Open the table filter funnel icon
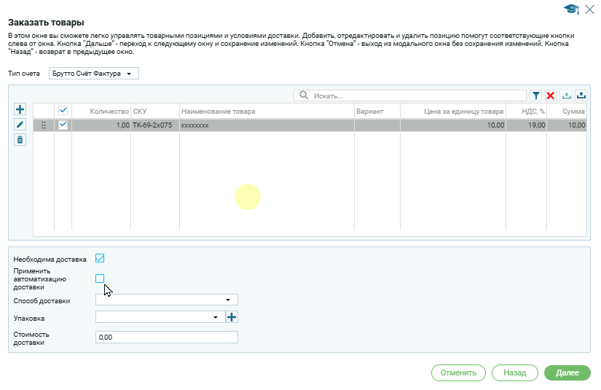This screenshot has width=601, height=390. coord(535,95)
